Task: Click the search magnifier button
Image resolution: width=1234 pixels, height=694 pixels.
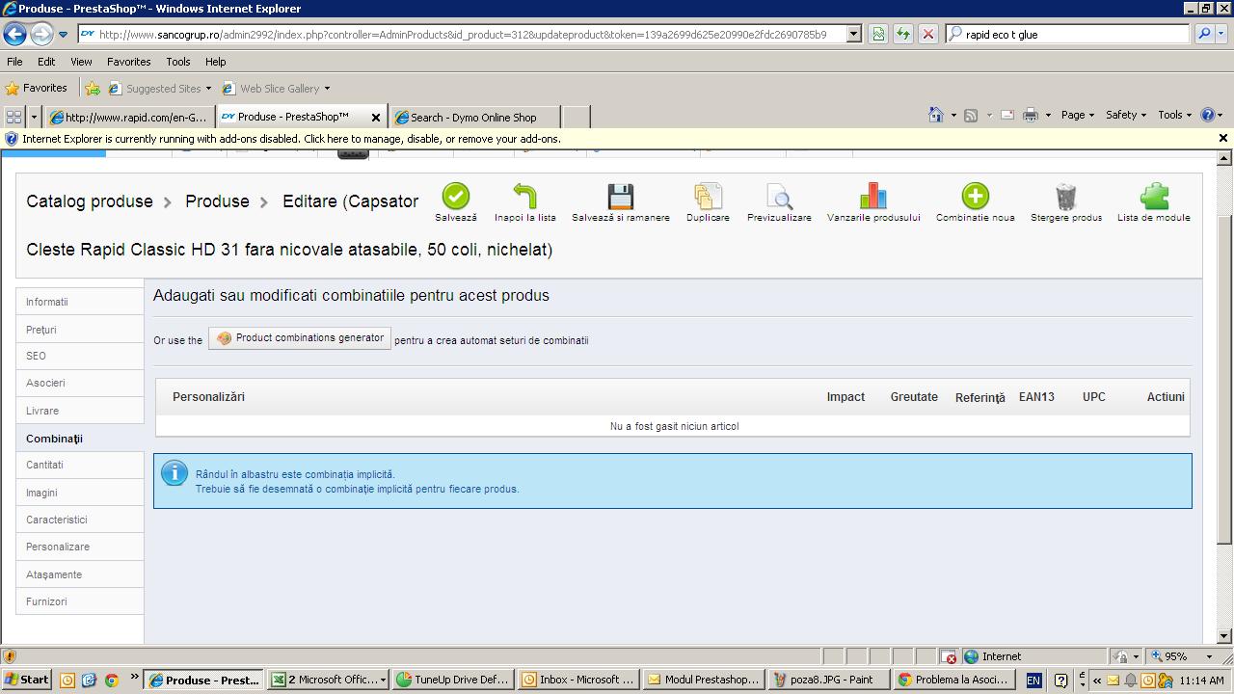Action: point(1204,34)
